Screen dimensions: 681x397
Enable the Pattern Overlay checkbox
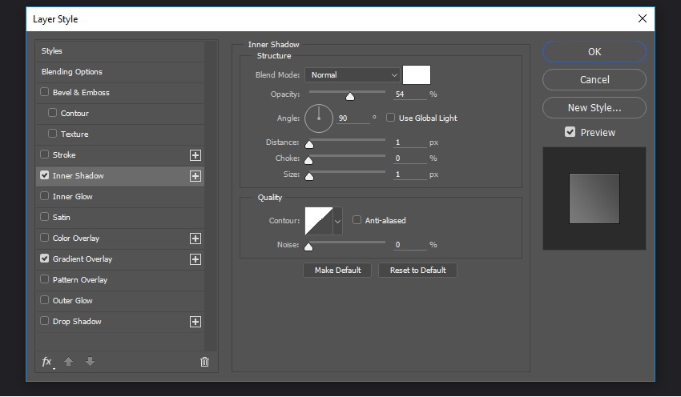coord(44,279)
